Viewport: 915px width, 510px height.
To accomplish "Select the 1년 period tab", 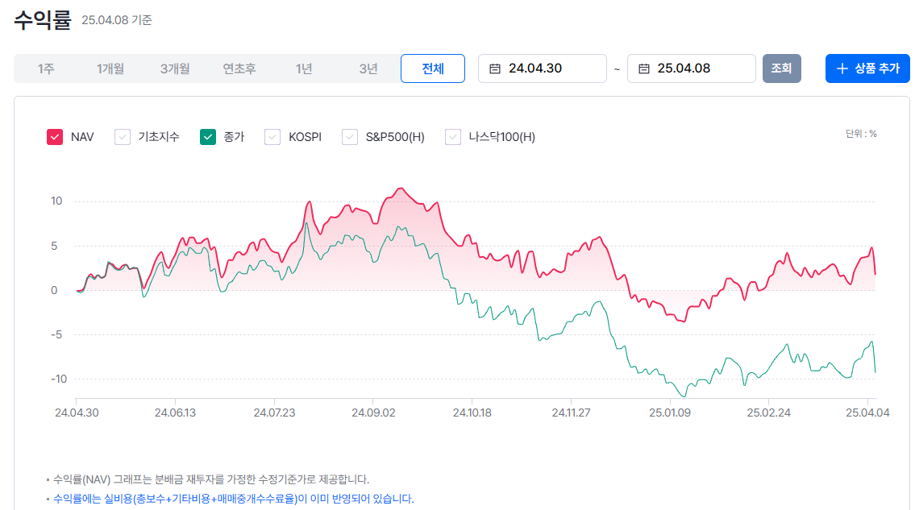I will click(304, 68).
